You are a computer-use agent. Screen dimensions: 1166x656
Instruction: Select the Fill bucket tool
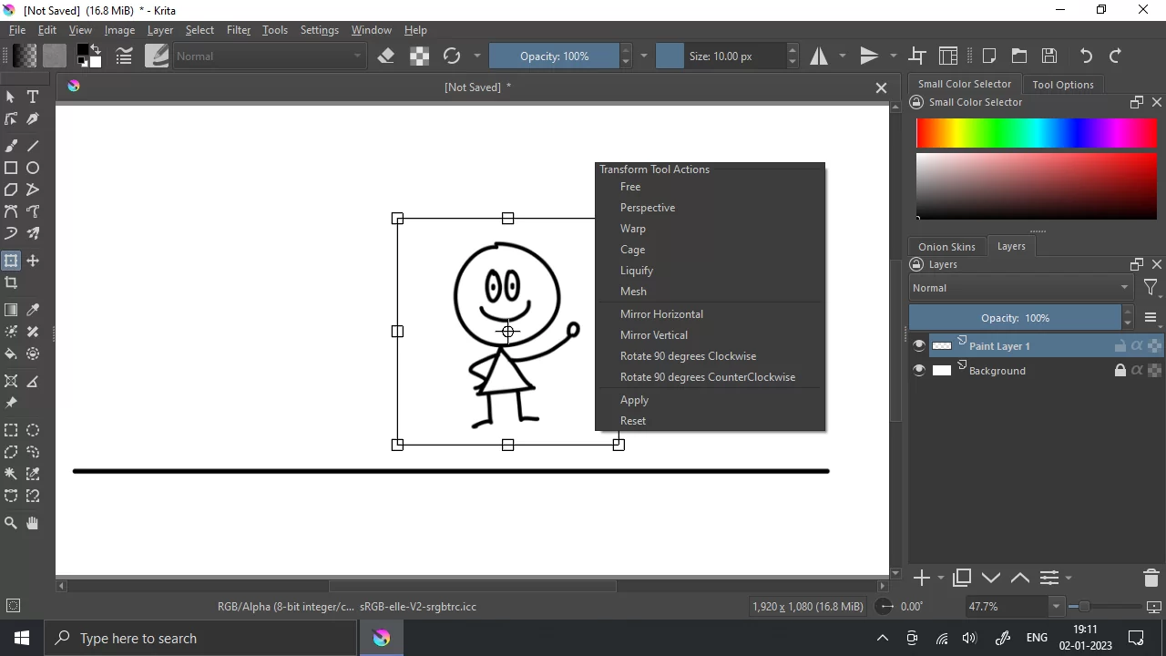(11, 354)
